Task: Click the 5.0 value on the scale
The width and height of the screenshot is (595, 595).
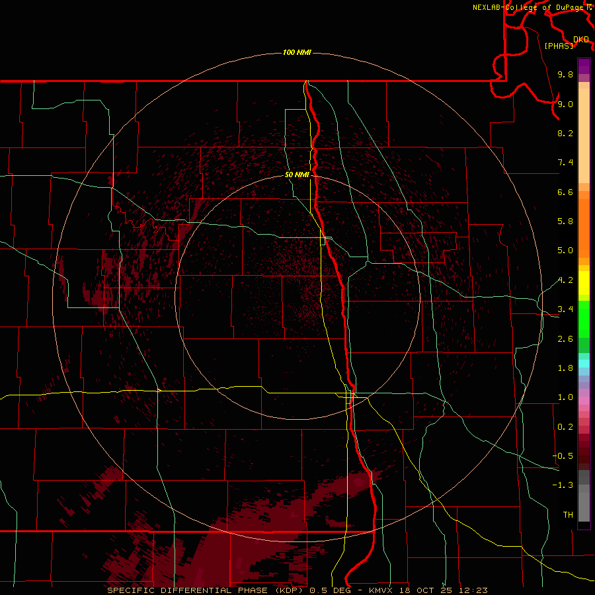Action: (x=565, y=251)
